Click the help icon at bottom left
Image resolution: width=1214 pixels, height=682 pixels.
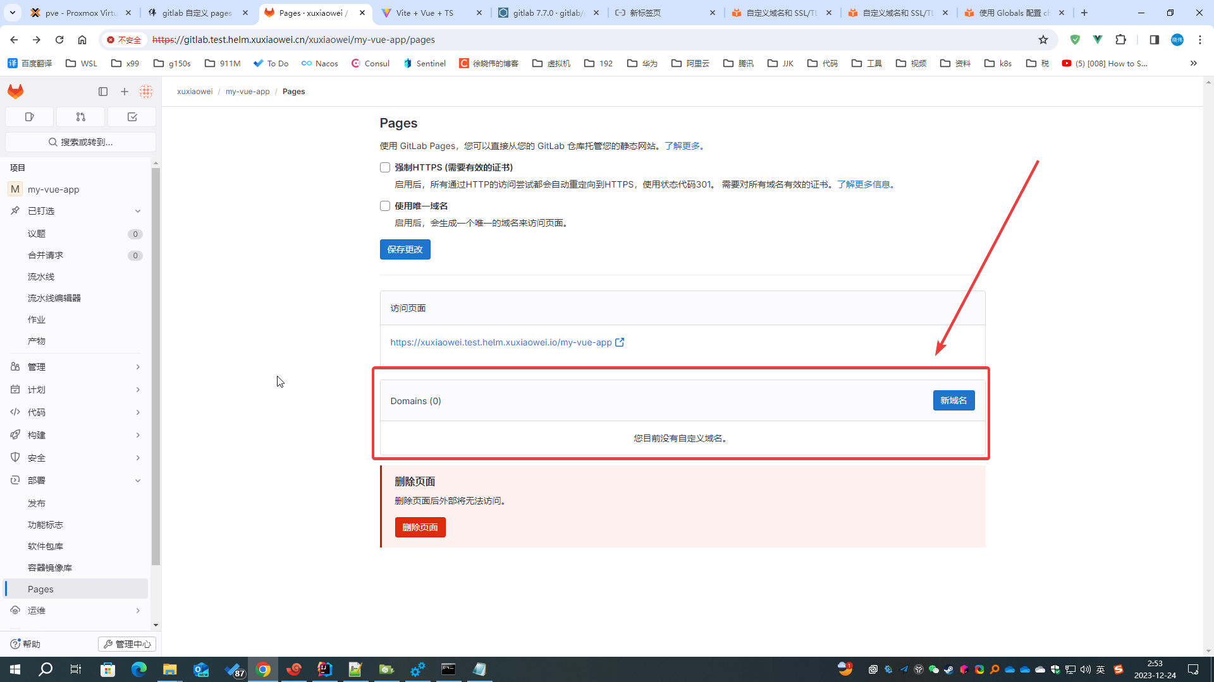pos(15,643)
